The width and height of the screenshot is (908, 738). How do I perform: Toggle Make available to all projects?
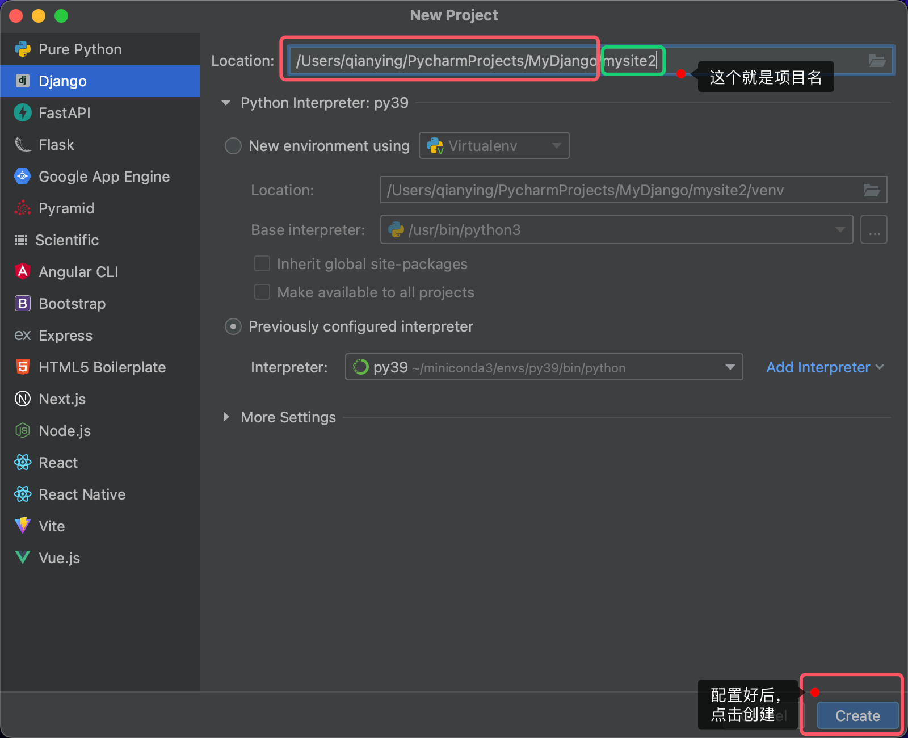(x=262, y=292)
